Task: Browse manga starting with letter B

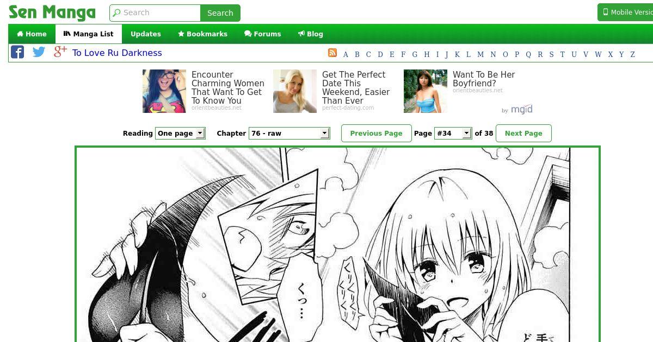Action: pyautogui.click(x=357, y=54)
